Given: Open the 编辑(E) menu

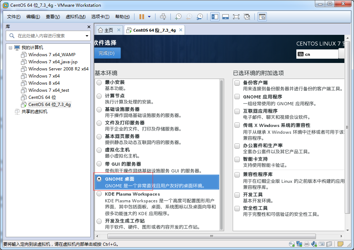Looking at the screenshot, I should click(x=33, y=17).
